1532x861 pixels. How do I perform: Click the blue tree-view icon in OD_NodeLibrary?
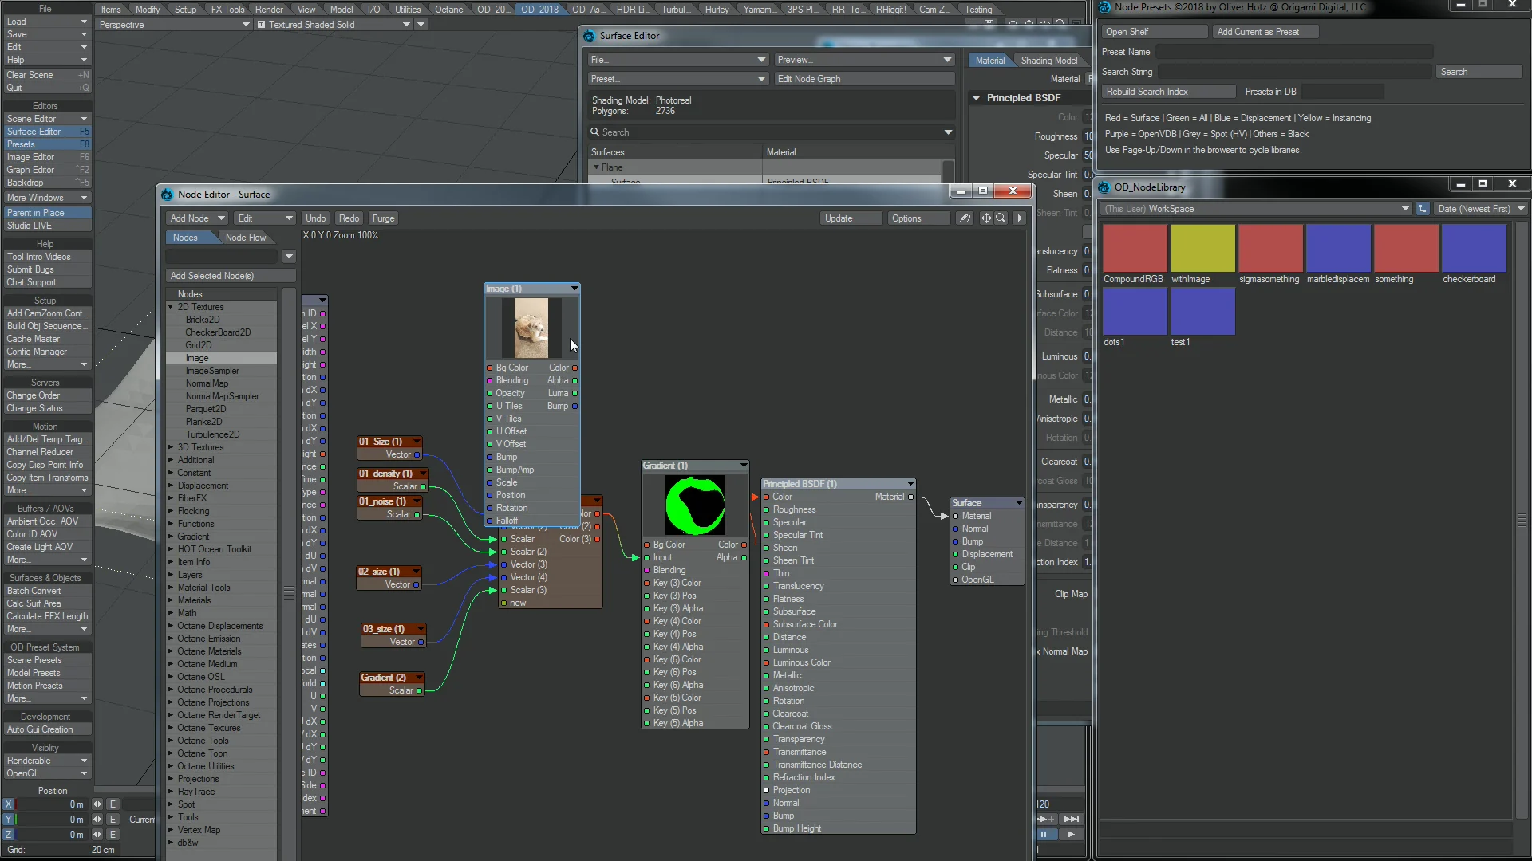click(x=1423, y=209)
